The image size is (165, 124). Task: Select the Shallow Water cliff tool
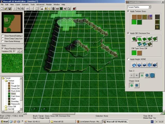[x=144, y=44]
